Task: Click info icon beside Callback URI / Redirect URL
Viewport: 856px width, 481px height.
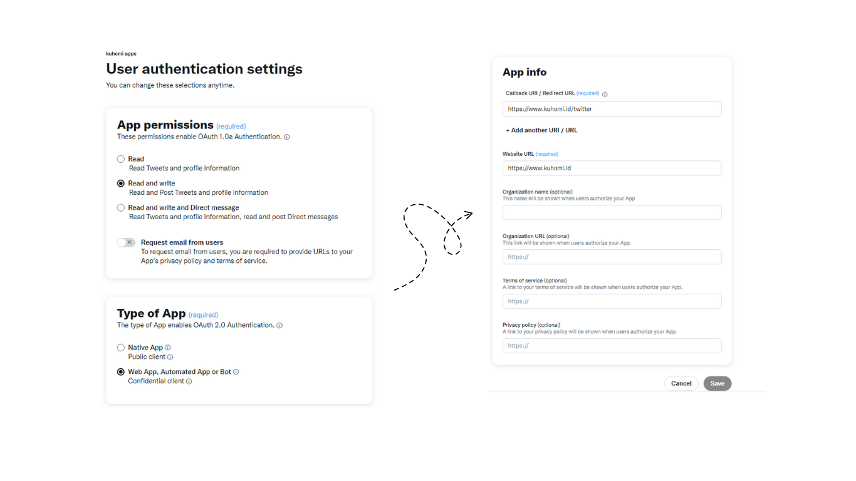Action: [x=605, y=94]
